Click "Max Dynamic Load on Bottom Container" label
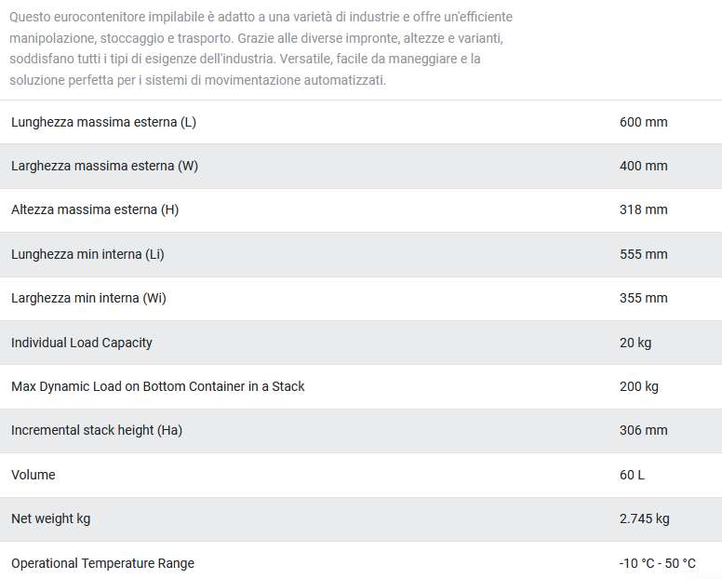 pyautogui.click(x=158, y=386)
